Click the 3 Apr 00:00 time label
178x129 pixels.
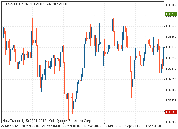153,126
